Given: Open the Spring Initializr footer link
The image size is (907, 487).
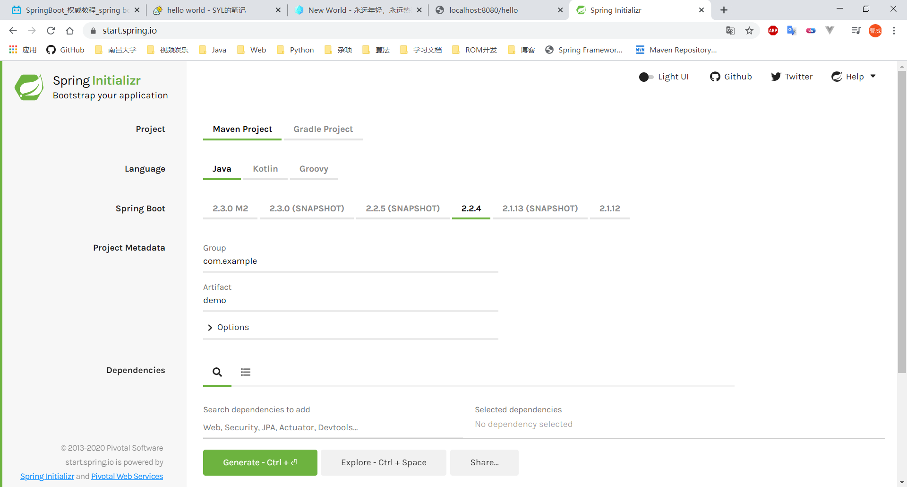Looking at the screenshot, I should coord(47,476).
